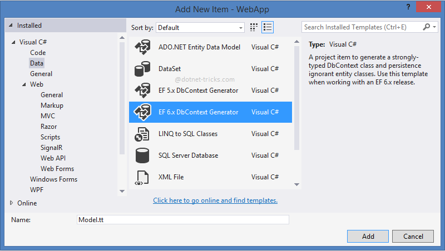Choose the EF 5.x DbContext Generator icon

tap(143, 91)
